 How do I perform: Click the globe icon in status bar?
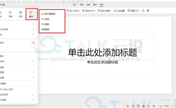(154, 106)
